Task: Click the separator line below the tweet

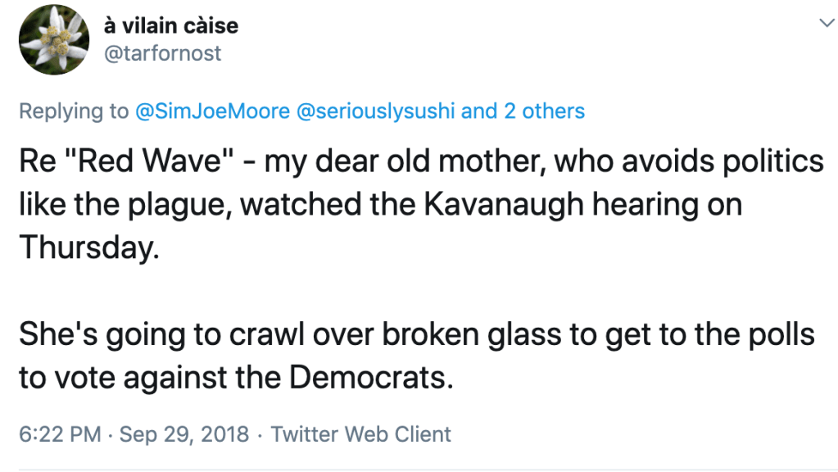Action: 419,470
